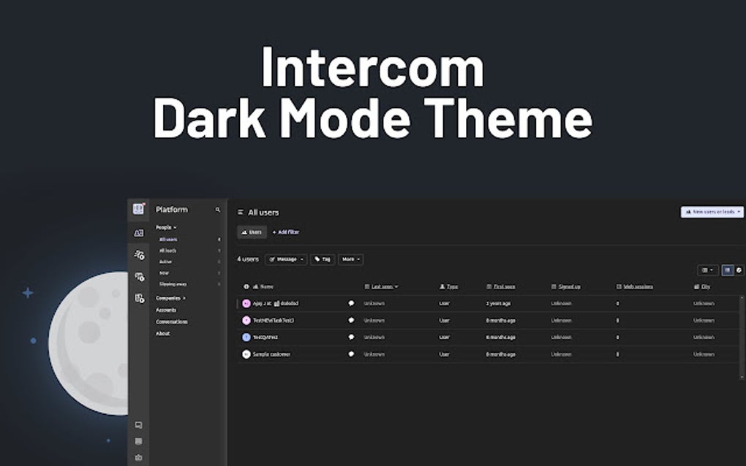Open the More dropdown above the table

[349, 259]
